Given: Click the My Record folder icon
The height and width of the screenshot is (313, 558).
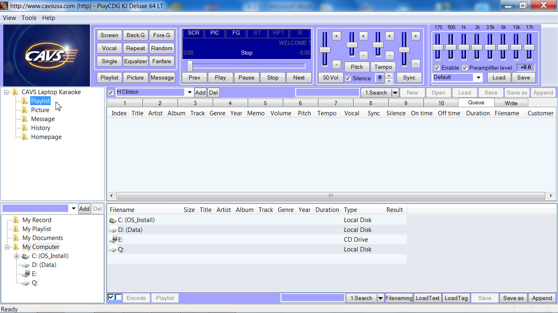Looking at the screenshot, I should click(16, 220).
